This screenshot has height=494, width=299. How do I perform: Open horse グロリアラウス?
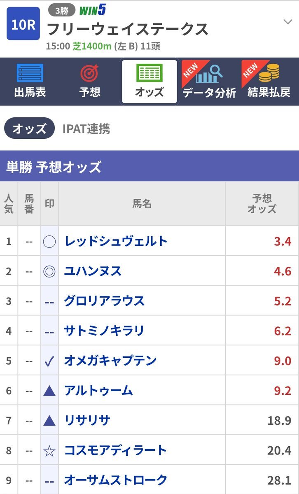104,301
